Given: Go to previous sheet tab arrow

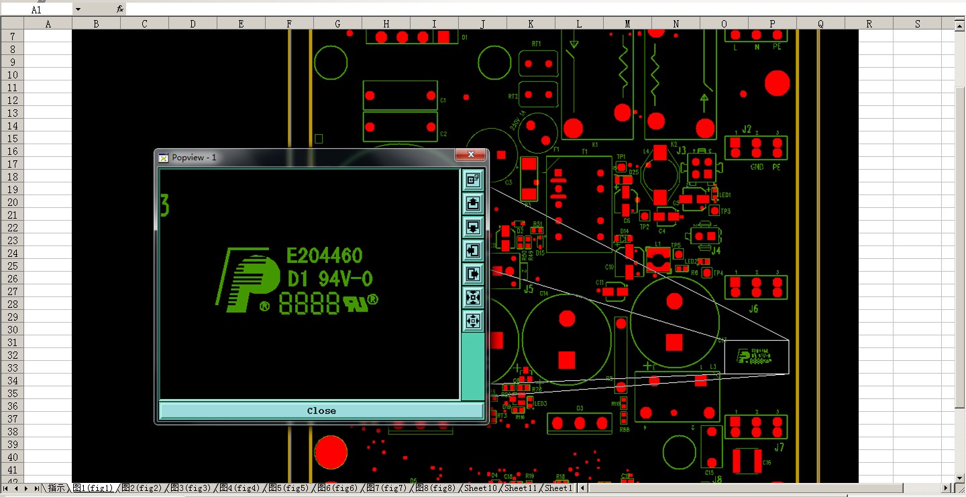Looking at the screenshot, I should tap(17, 488).
